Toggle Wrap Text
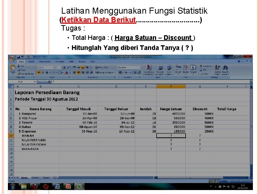259x194 pixels. (101, 68)
